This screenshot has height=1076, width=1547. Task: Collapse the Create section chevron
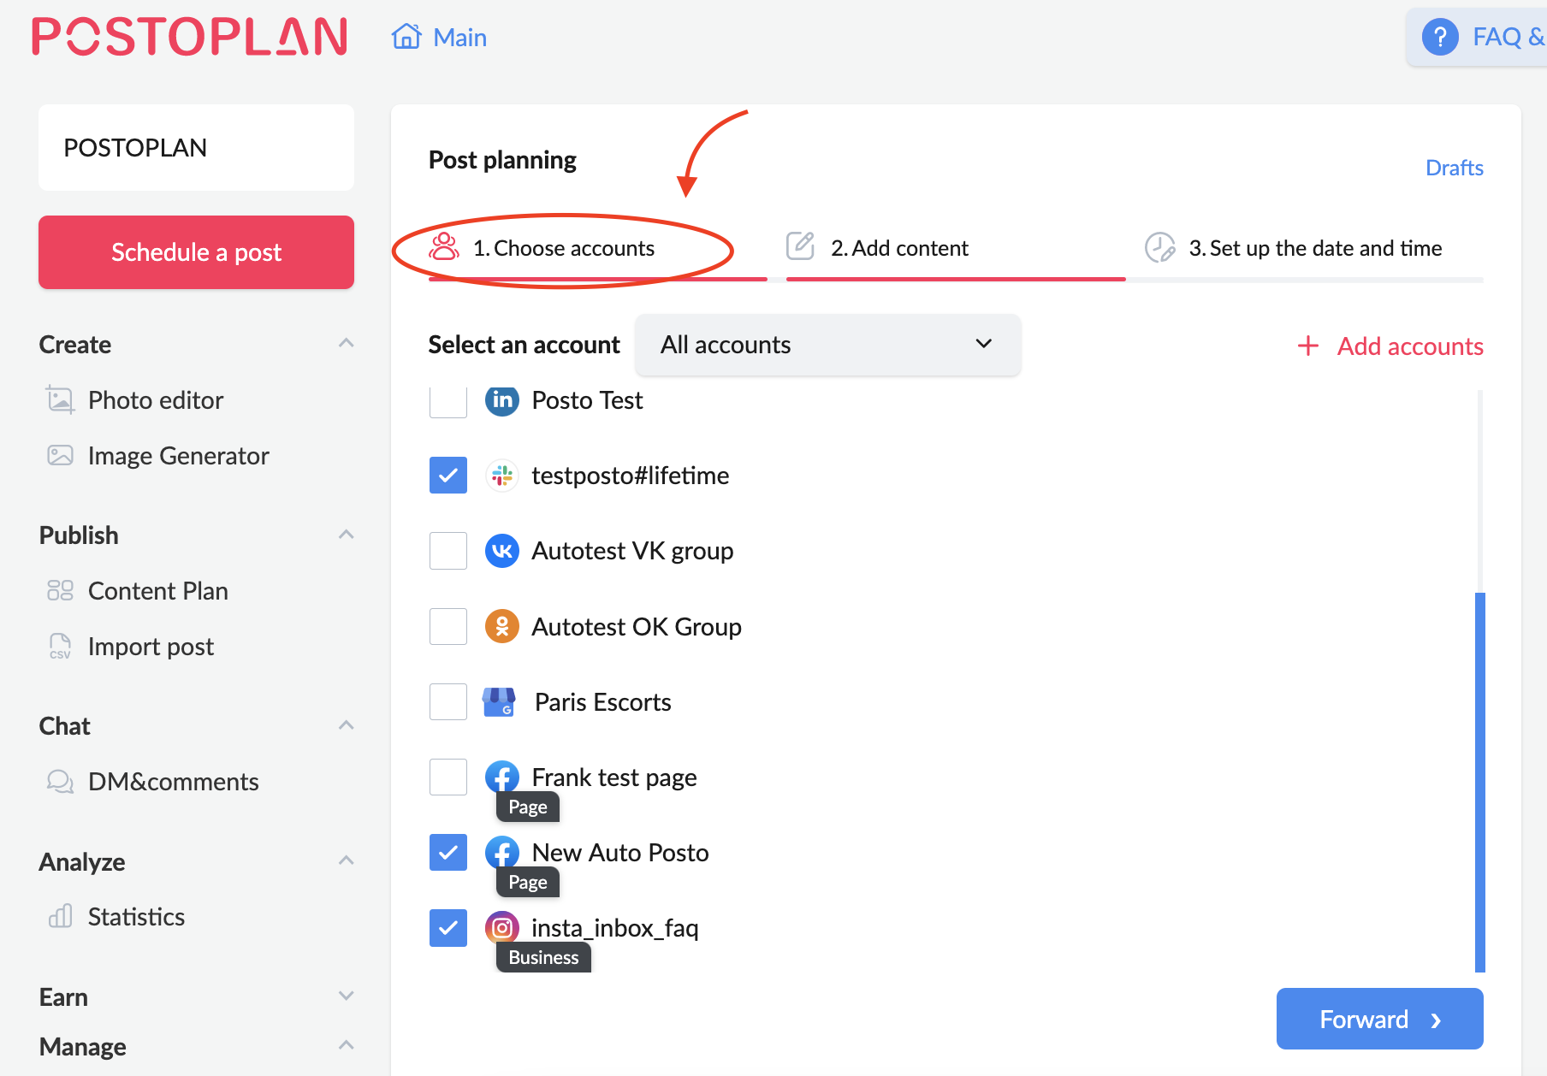click(346, 344)
